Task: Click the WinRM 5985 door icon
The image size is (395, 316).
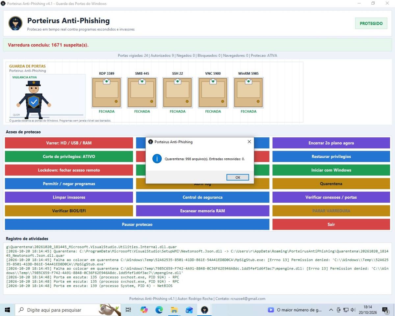Action: click(x=249, y=93)
